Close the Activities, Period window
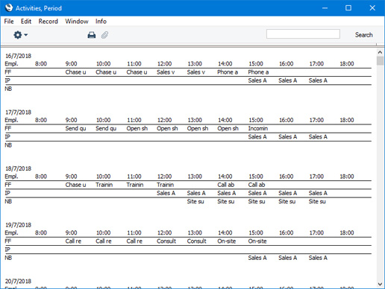The height and width of the screenshot is (289, 385). coord(372,8)
